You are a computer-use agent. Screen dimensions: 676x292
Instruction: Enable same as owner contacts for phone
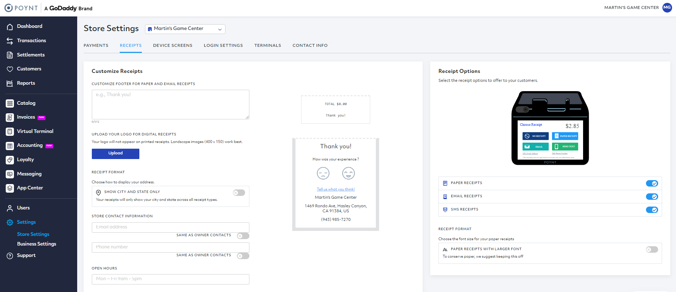(243, 256)
